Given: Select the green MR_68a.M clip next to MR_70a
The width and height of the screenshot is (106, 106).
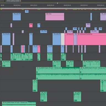Looking at the screenshot, I should (x=77, y=97).
